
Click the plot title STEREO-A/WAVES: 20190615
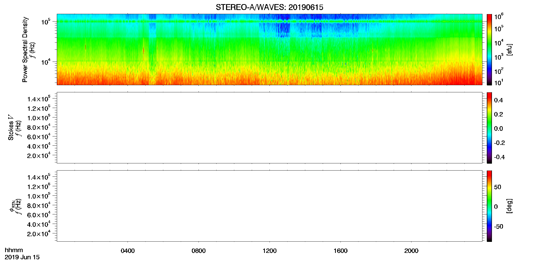pos(269,7)
